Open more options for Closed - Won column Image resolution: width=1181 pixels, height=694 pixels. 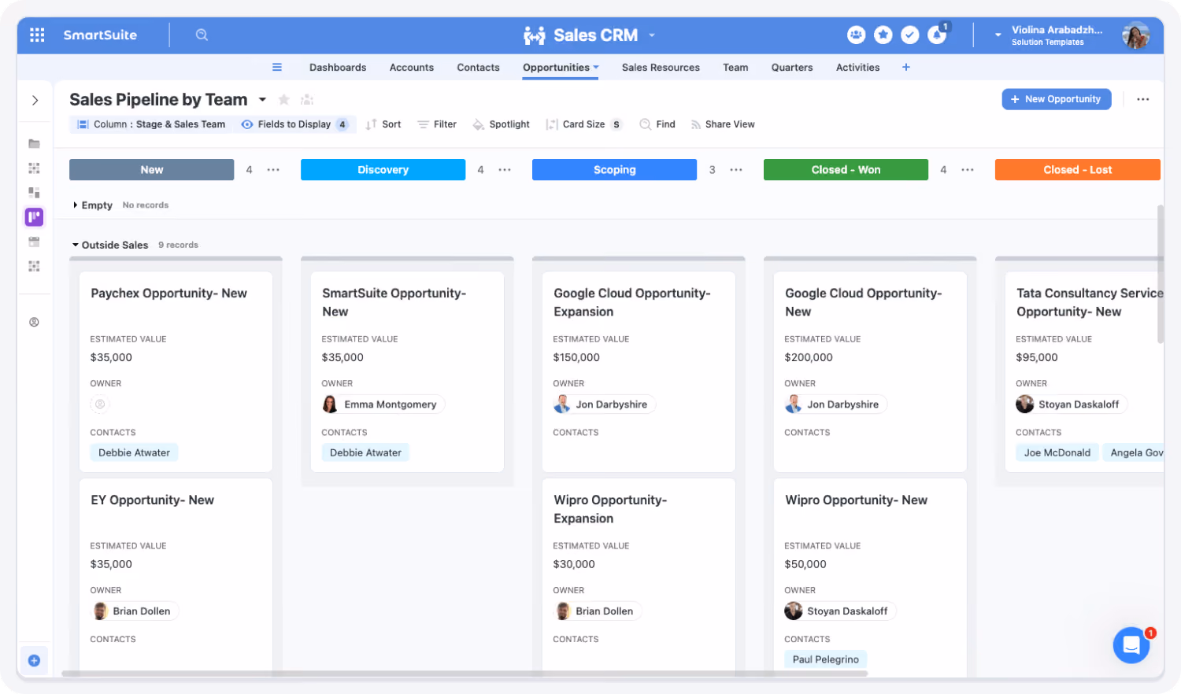click(968, 170)
